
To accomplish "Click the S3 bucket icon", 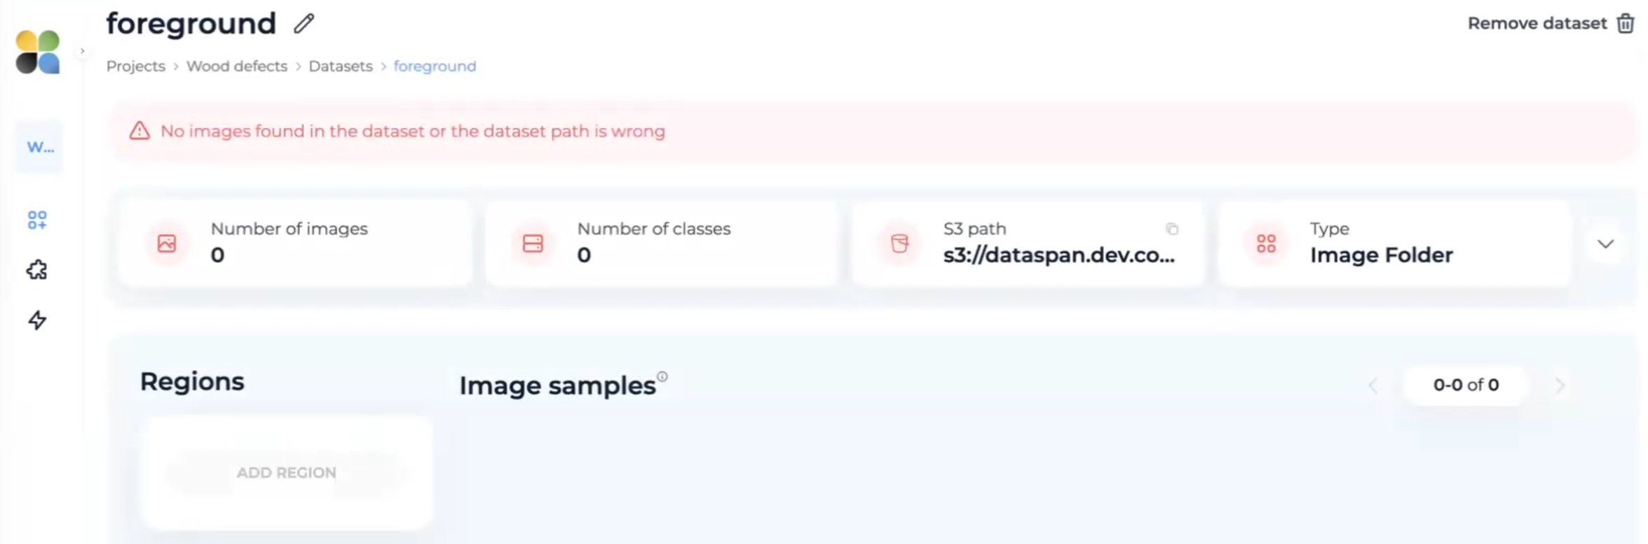I will pos(899,244).
